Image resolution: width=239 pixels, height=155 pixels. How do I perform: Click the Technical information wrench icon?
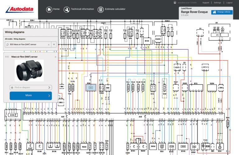coord(67,9)
